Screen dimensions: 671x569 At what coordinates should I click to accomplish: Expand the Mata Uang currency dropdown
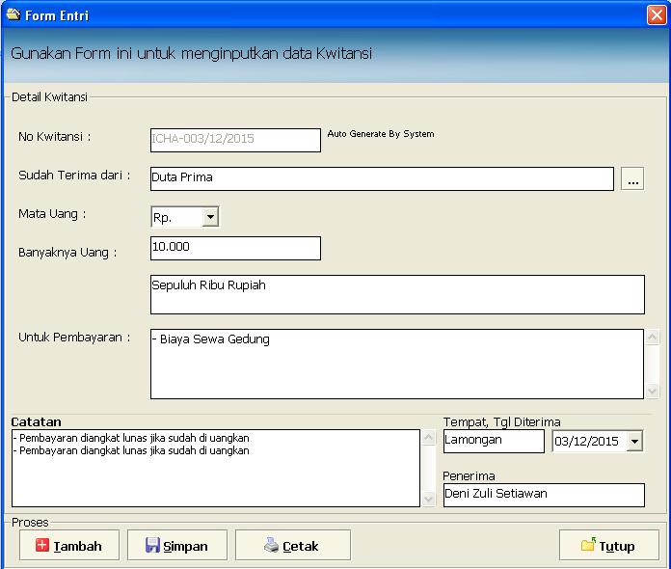tap(211, 218)
